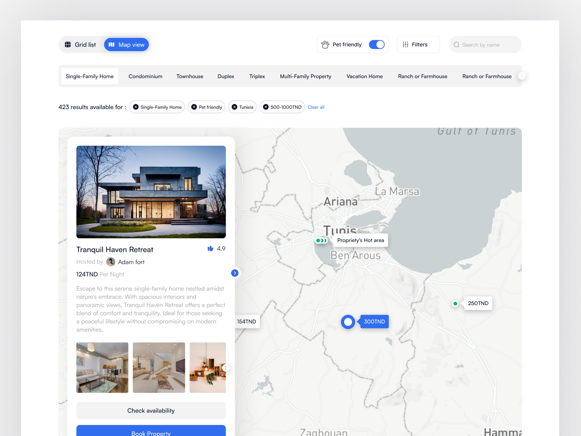Remove the Tunisia filter via its X icon
Screen dimensions: 581x436
coord(234,107)
